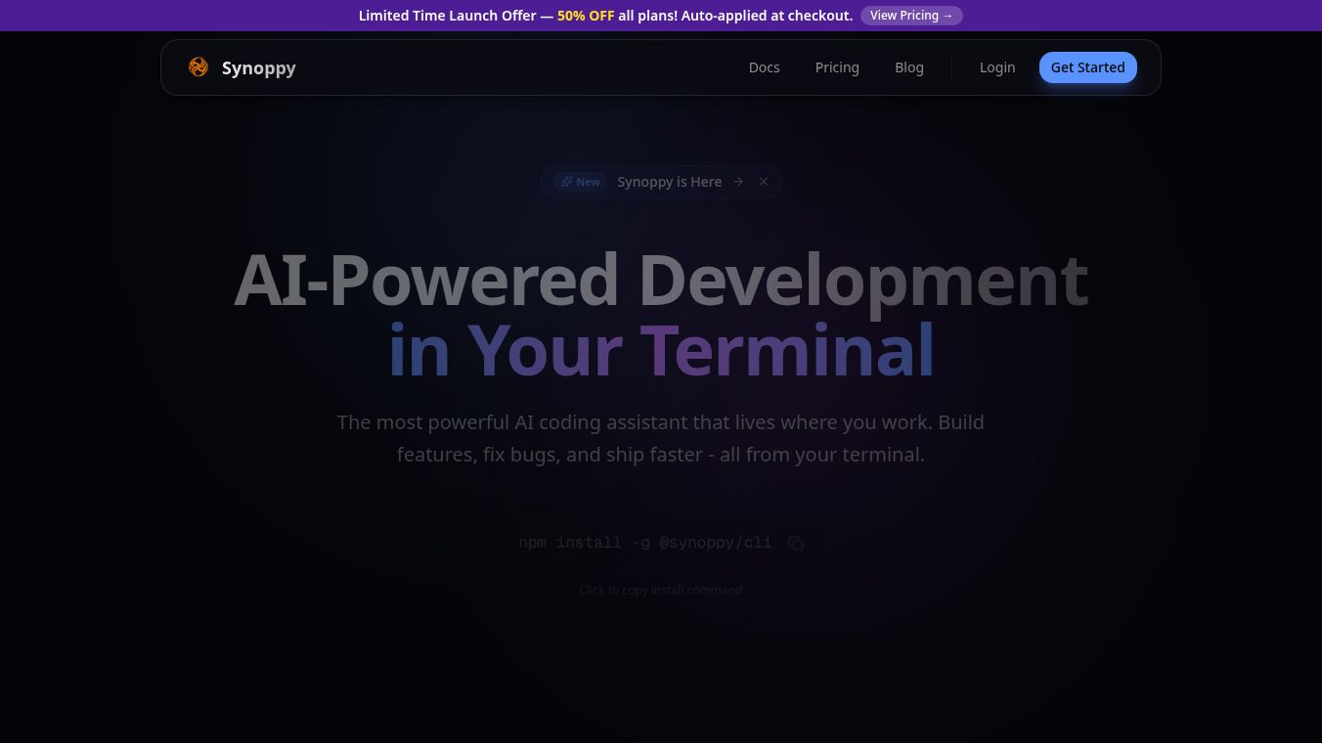Open the Docs page
1322x743 pixels.
click(x=764, y=67)
